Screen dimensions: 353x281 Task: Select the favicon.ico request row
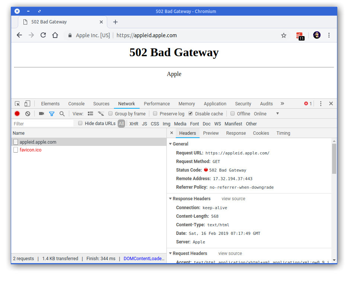coord(89,150)
